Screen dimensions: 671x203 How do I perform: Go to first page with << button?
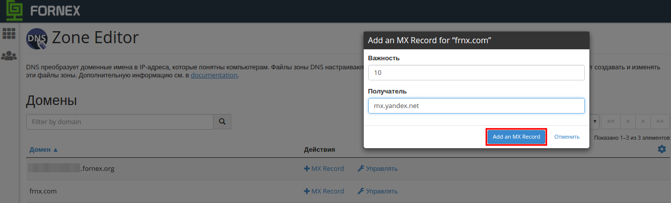[611, 122]
